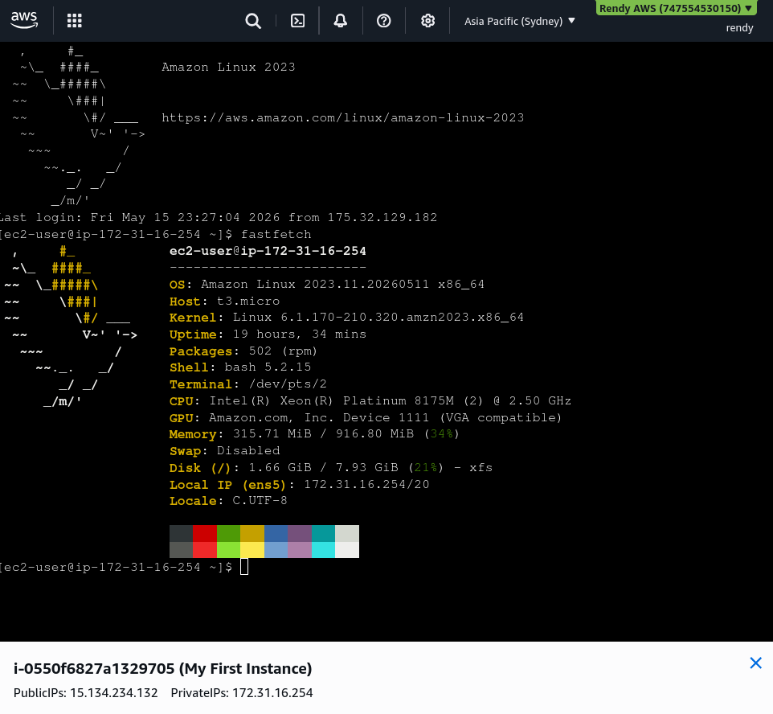The image size is (773, 714).
Task: Click the Last login line
Action: point(219,217)
